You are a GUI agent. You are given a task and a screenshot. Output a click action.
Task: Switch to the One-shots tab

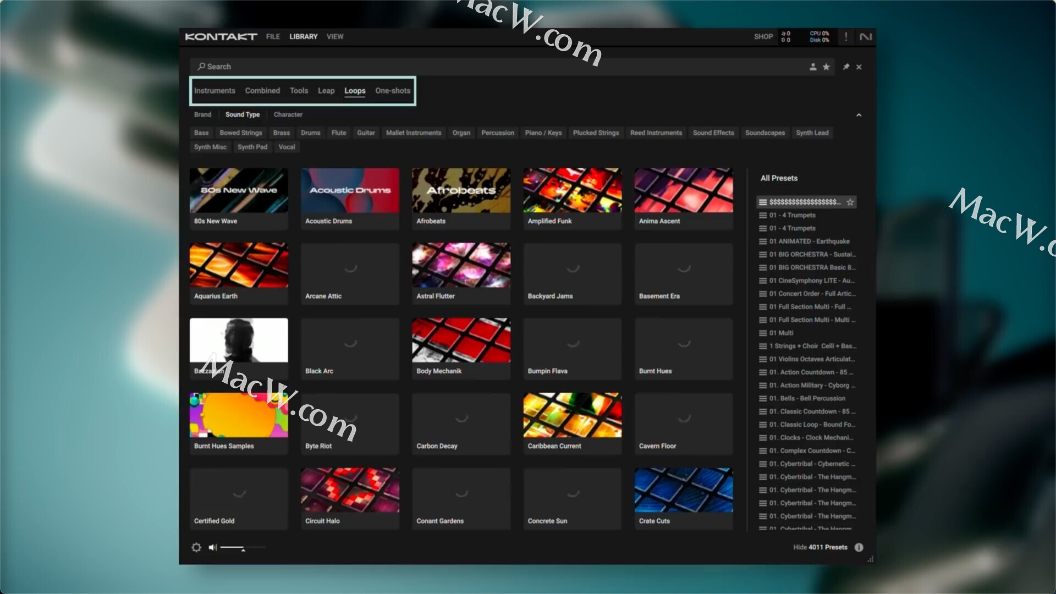click(x=393, y=91)
